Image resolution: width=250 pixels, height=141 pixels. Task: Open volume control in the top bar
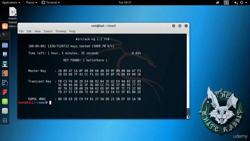click(x=236, y=3)
